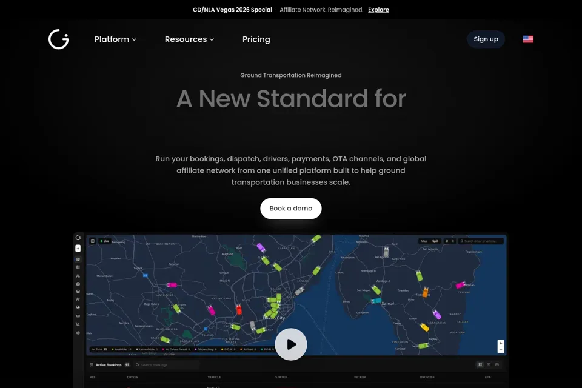The width and height of the screenshot is (582, 388).
Task: Open the Pricing page
Action: pyautogui.click(x=256, y=39)
